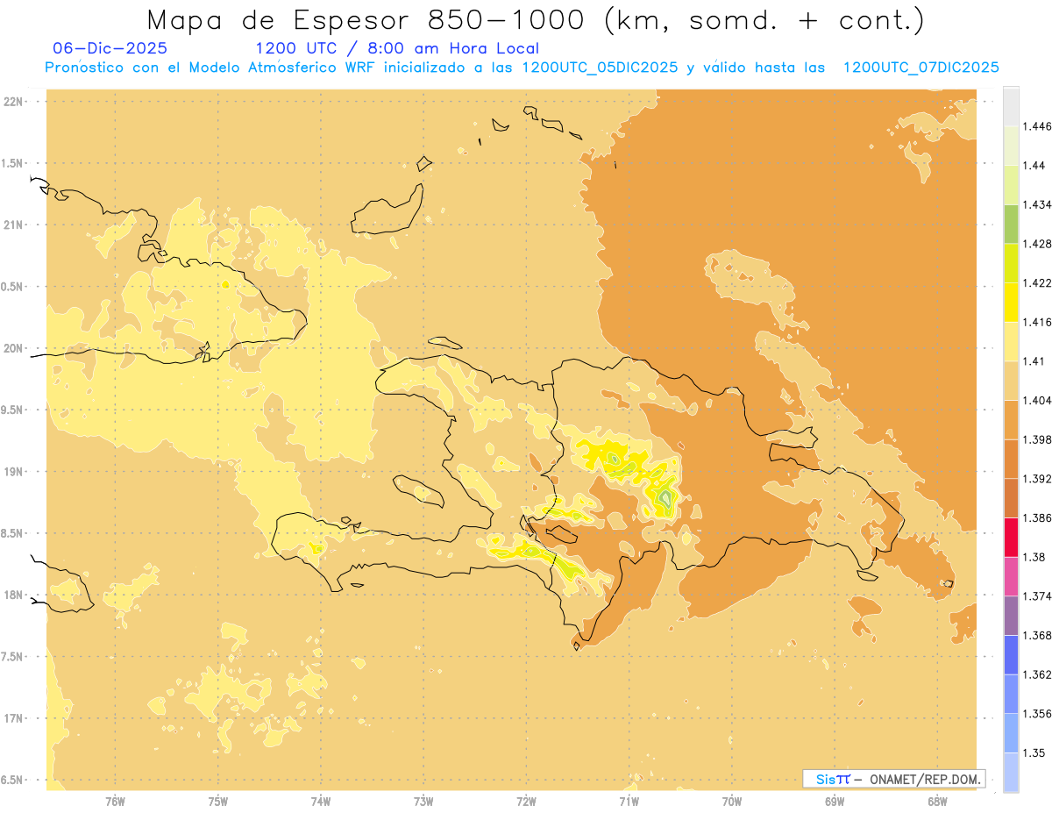Screen dimensions: 1052x813
Task: Click the 19N latitude label
Action: click(14, 472)
